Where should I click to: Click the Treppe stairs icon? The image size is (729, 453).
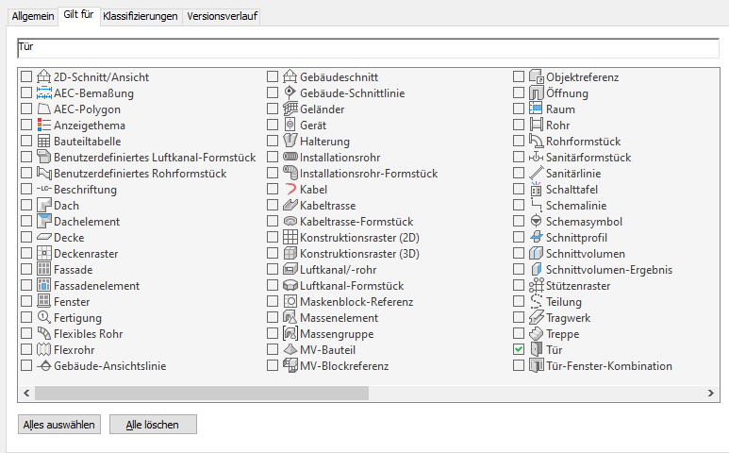[x=537, y=333]
